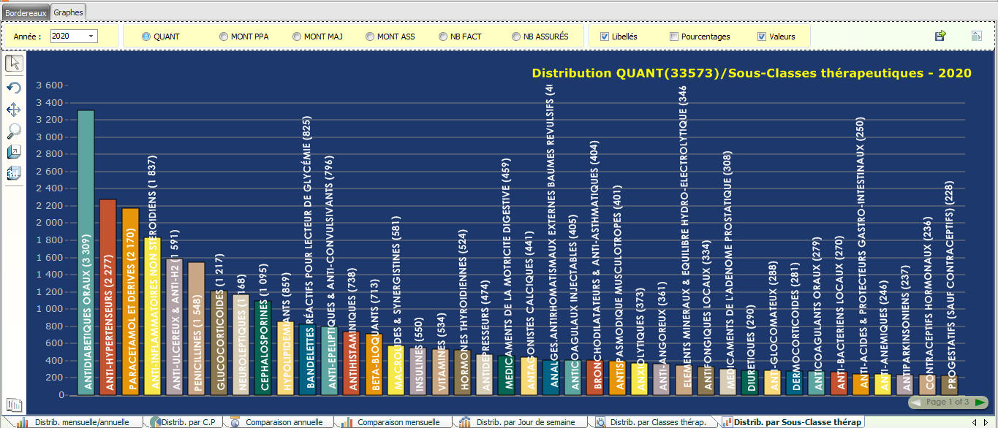Enable the Pourcentages checkbox
This screenshot has width=998, height=428.
(x=674, y=37)
